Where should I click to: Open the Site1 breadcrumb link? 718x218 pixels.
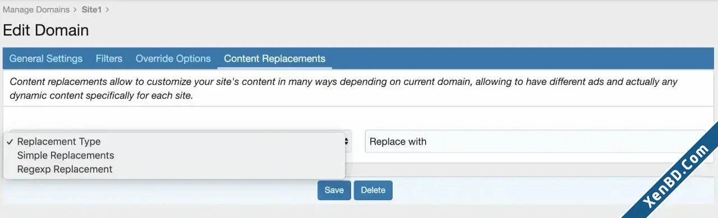click(91, 10)
